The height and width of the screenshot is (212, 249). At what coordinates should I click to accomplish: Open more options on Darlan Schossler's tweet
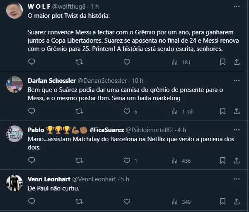tap(237, 80)
